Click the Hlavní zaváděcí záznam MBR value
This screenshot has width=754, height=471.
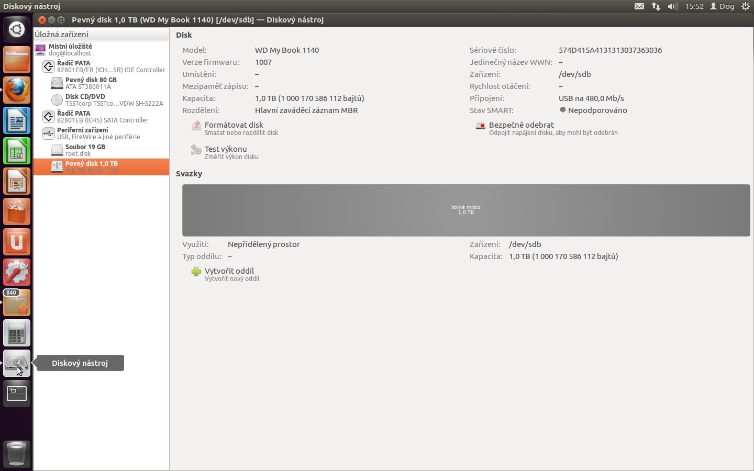tap(306, 110)
